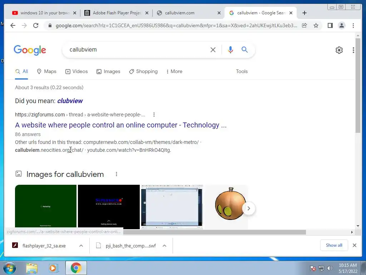Select the All results tab
366x275 pixels.
click(21, 72)
